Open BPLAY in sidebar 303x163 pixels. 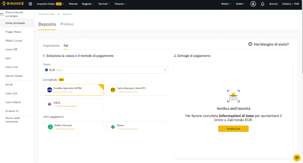[x=9, y=85]
